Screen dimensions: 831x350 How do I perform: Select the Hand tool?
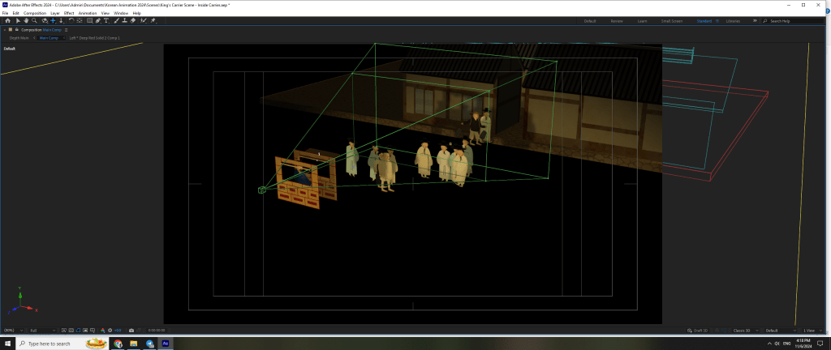click(x=25, y=21)
